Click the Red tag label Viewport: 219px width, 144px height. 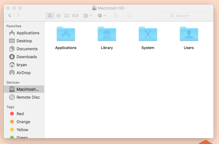pos(20,114)
